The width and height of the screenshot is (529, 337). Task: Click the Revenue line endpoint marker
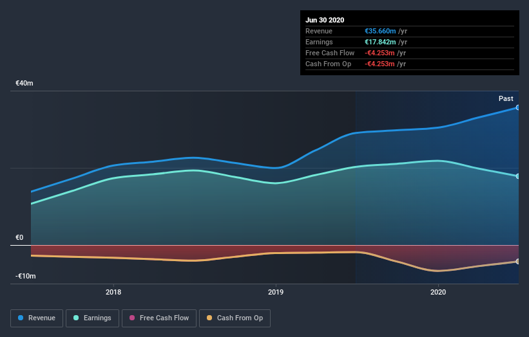517,107
